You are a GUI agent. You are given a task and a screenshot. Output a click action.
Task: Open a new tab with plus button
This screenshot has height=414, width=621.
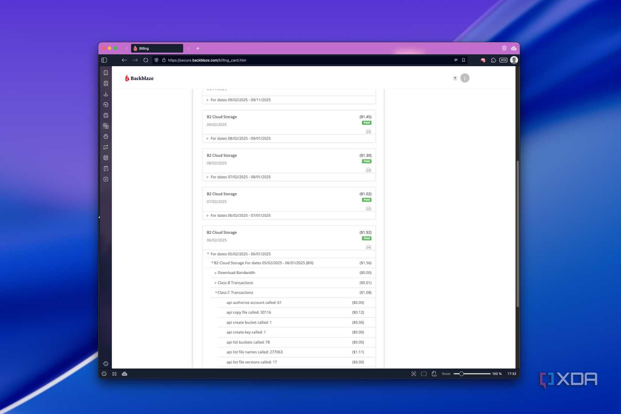pyautogui.click(x=198, y=48)
